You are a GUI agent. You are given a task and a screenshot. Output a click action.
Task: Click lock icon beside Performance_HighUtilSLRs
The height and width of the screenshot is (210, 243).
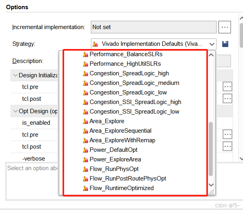click(85, 64)
